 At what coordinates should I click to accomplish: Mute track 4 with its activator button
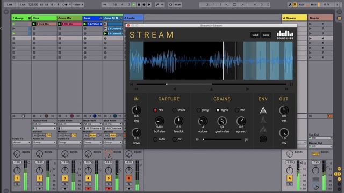coord(88,178)
